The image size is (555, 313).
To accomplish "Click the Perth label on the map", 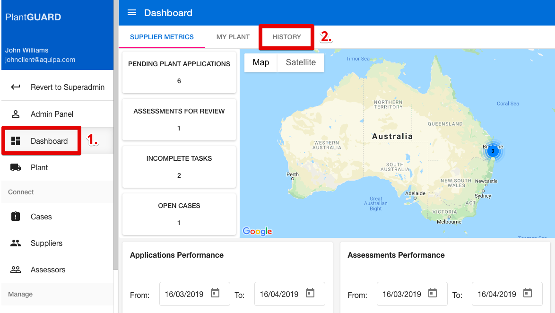I will (292, 174).
